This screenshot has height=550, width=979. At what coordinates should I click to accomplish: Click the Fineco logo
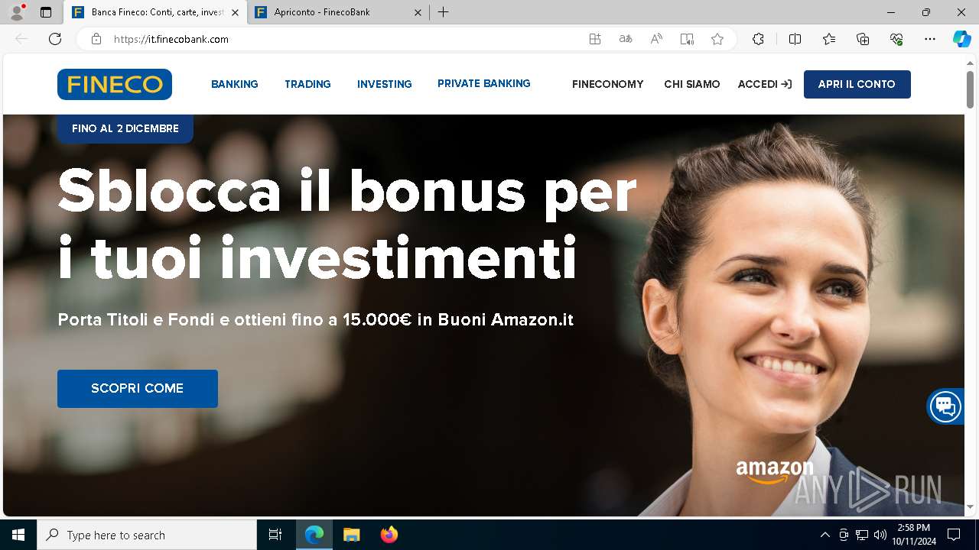(x=115, y=84)
